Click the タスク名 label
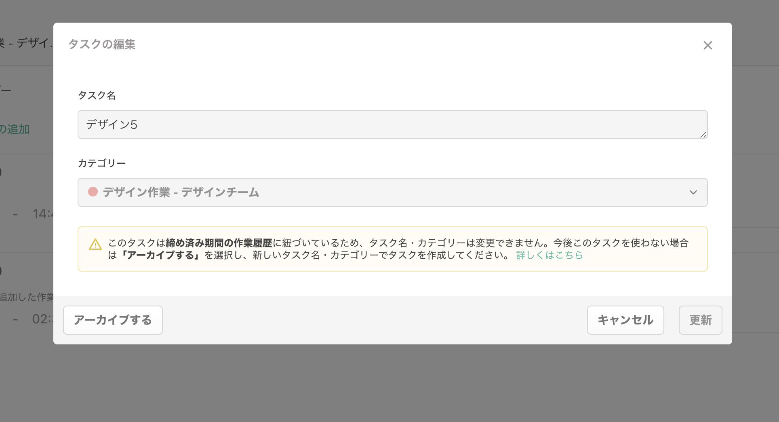The height and width of the screenshot is (422, 779). click(97, 95)
